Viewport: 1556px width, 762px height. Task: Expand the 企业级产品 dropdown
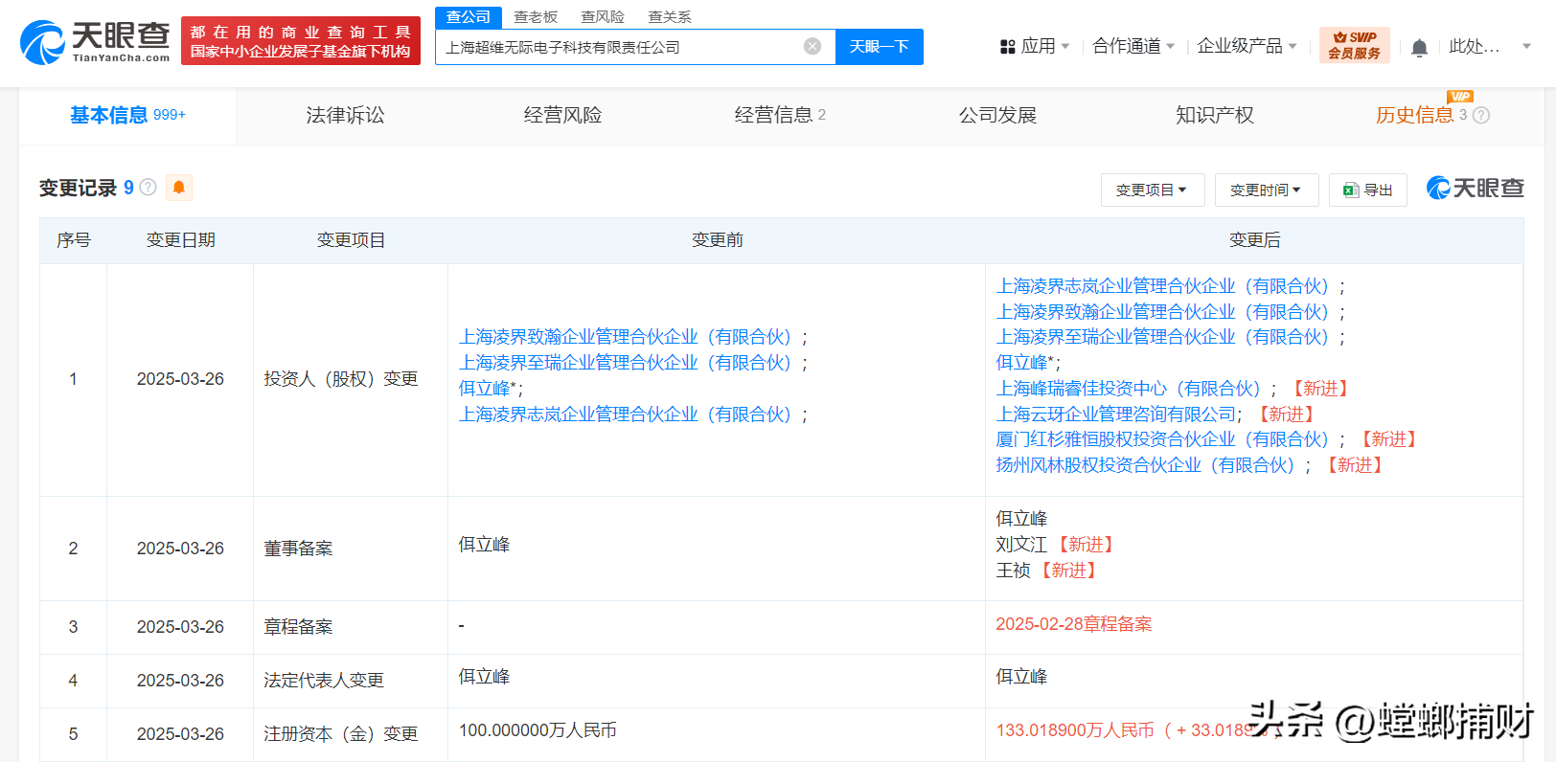pyautogui.click(x=1247, y=46)
